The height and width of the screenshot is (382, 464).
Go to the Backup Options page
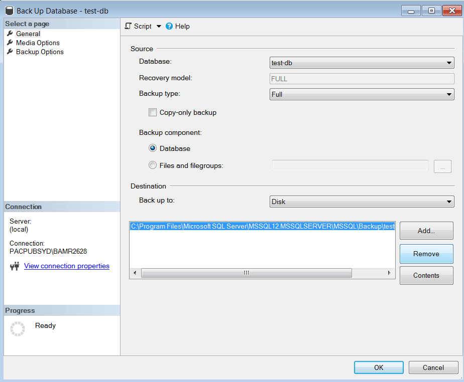pyautogui.click(x=40, y=52)
